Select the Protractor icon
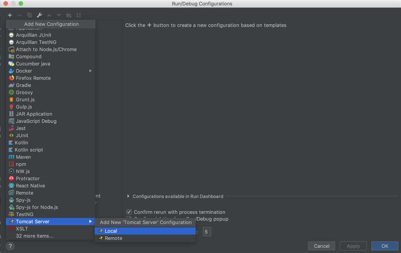Screen dimensions: 401x253 (11, 178)
